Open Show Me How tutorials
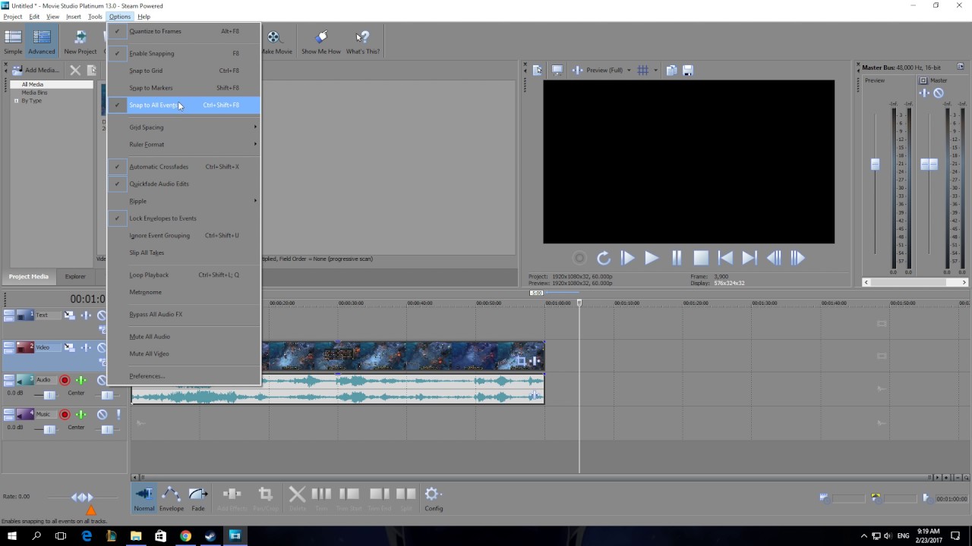The width and height of the screenshot is (972, 546). pos(321,42)
